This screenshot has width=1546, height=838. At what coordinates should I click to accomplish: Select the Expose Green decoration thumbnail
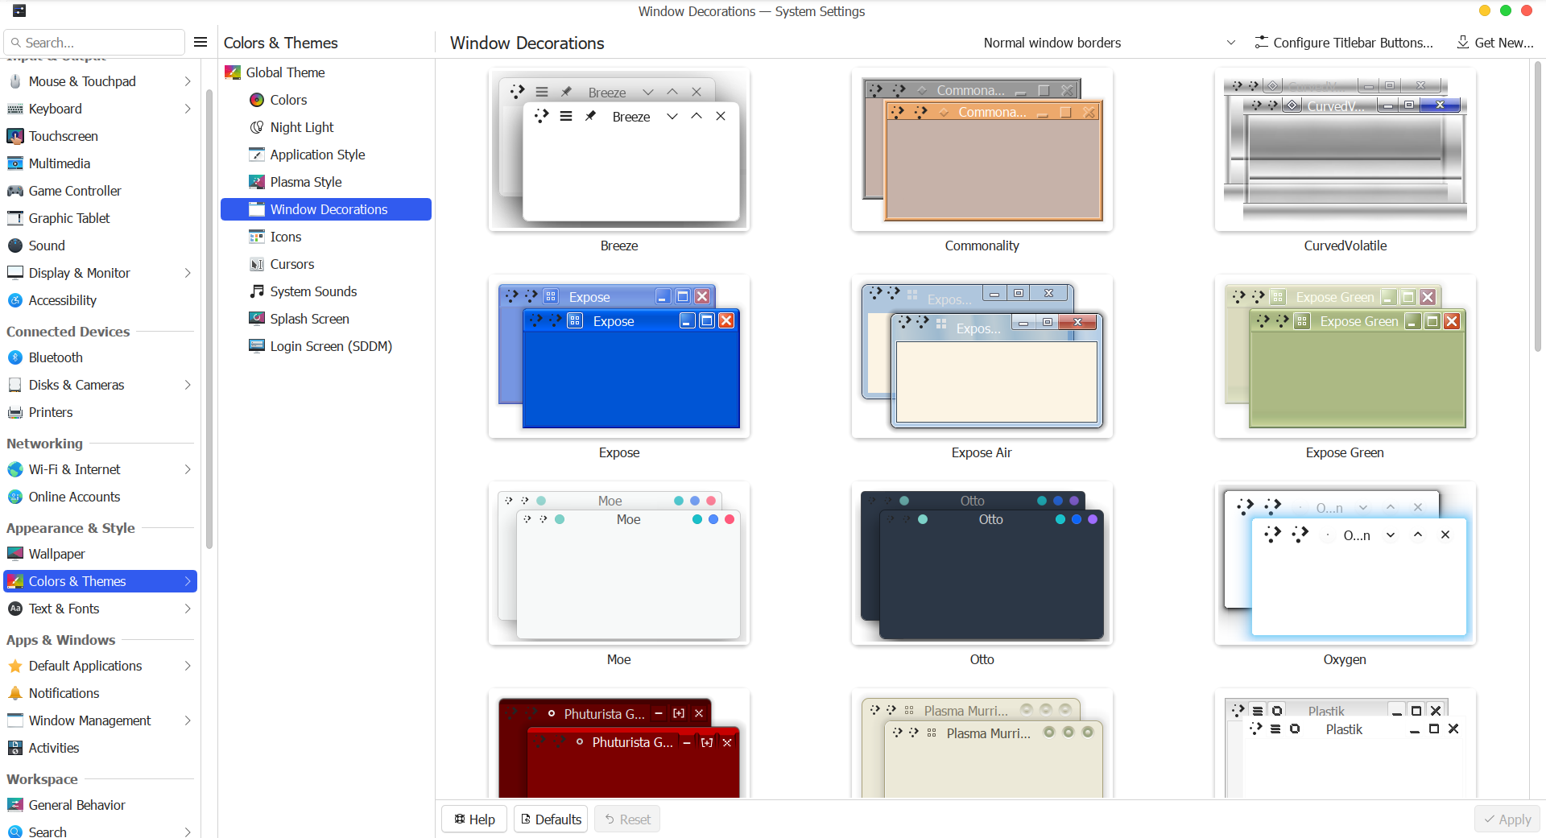coord(1346,357)
